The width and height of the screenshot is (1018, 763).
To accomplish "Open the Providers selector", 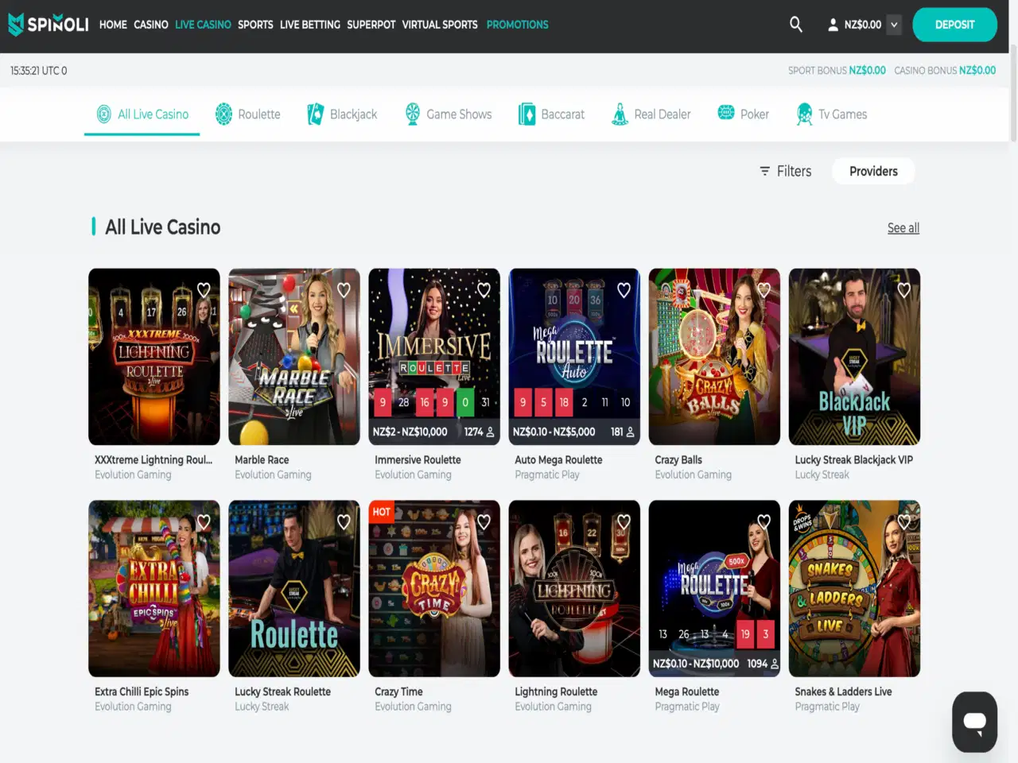I will [872, 171].
